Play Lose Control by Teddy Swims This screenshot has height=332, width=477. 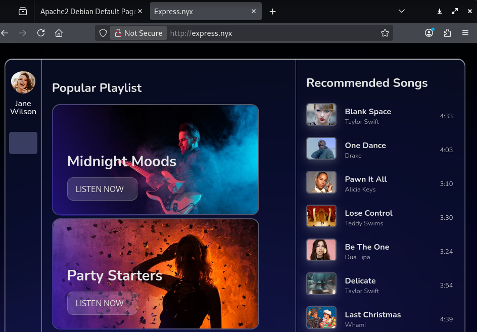[368, 213]
